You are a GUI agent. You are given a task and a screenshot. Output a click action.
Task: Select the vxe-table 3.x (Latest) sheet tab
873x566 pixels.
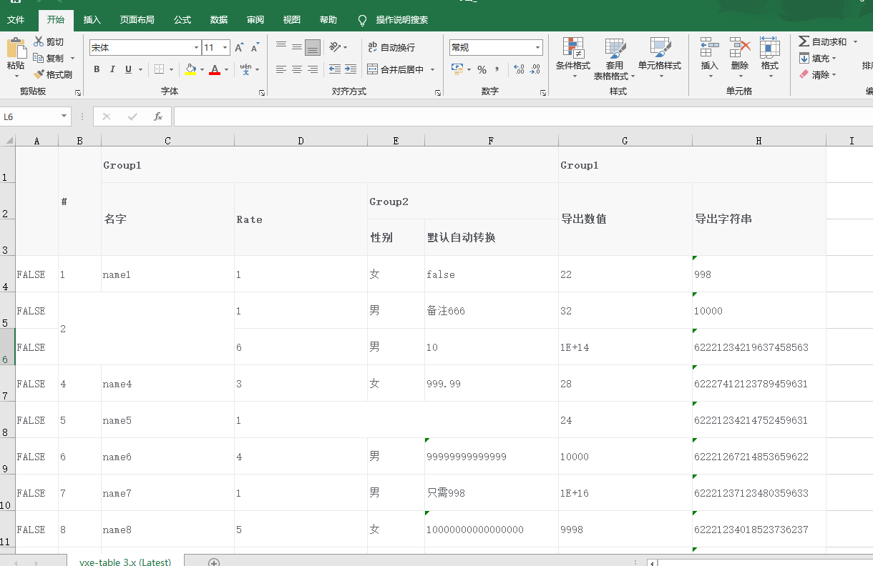125,562
